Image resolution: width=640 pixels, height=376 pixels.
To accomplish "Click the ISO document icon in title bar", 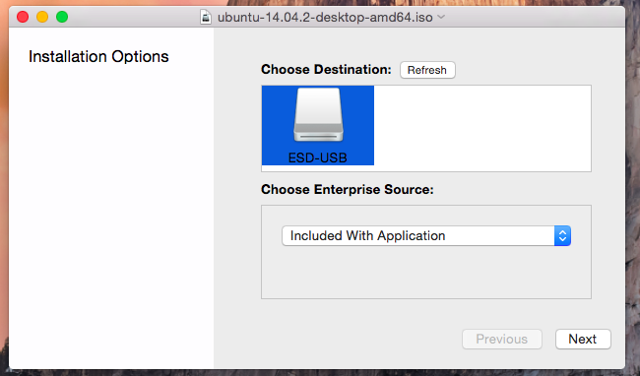I will pyautogui.click(x=206, y=17).
